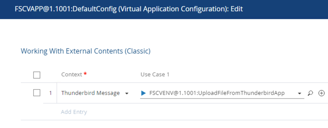This screenshot has width=328, height=128.
Task: Click the circled plus icon
Action: click(x=322, y=93)
